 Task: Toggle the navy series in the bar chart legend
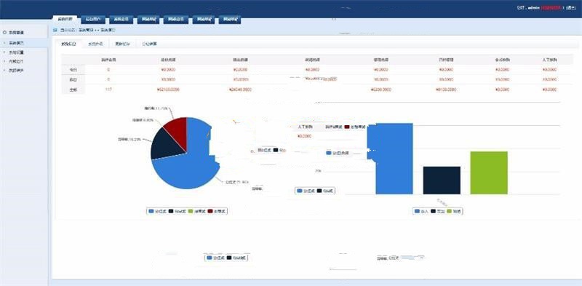(x=438, y=211)
